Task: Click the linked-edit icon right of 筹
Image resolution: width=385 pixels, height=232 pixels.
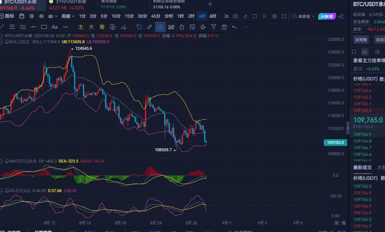Action: 113,27
